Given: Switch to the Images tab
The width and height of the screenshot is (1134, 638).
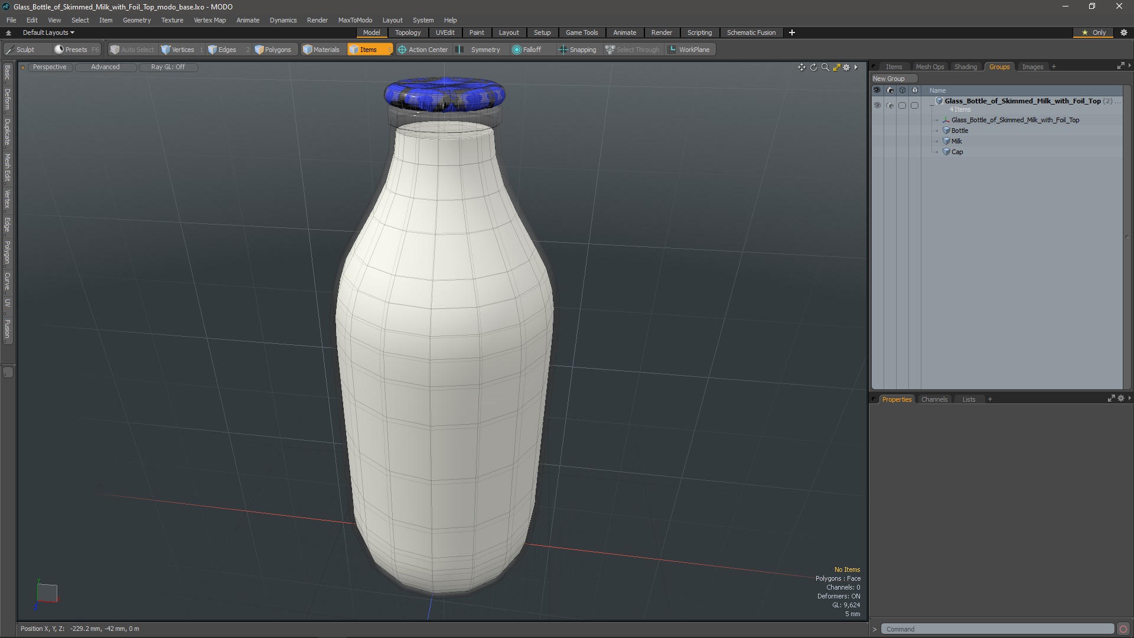Looking at the screenshot, I should pyautogui.click(x=1032, y=67).
